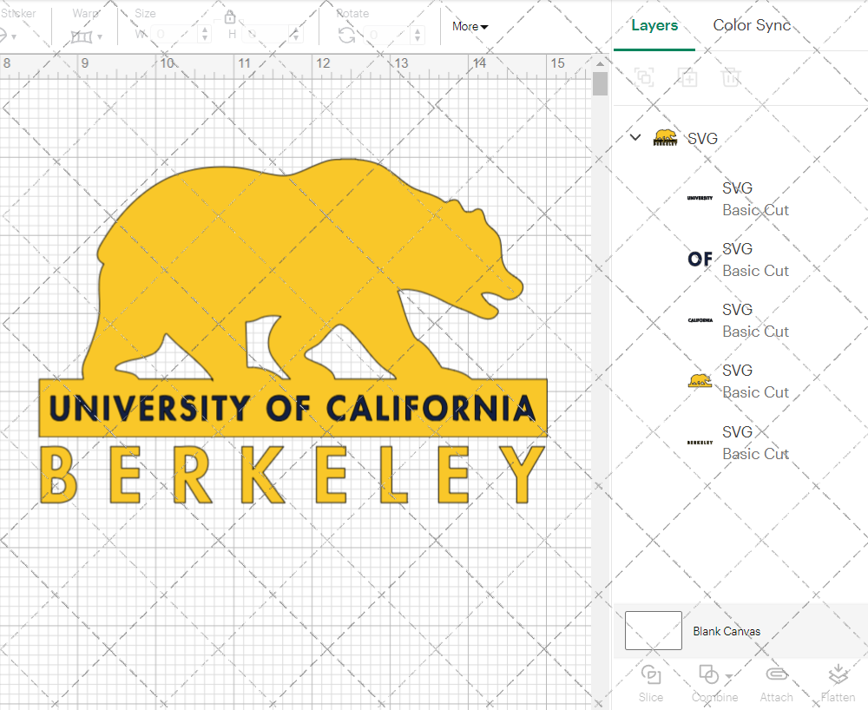The width and height of the screenshot is (868, 710).
Task: Collapse the SVG layer group
Action: pos(635,137)
